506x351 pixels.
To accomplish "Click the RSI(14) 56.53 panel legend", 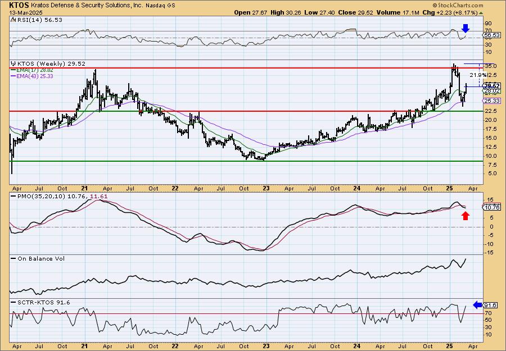I will pyautogui.click(x=37, y=20).
